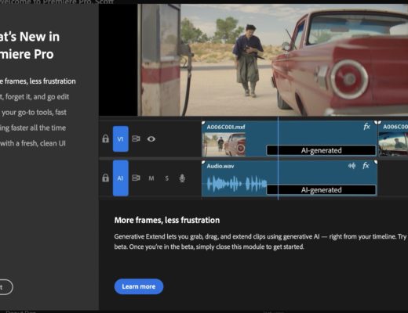Hide V1 track output with eye icon

(151, 139)
